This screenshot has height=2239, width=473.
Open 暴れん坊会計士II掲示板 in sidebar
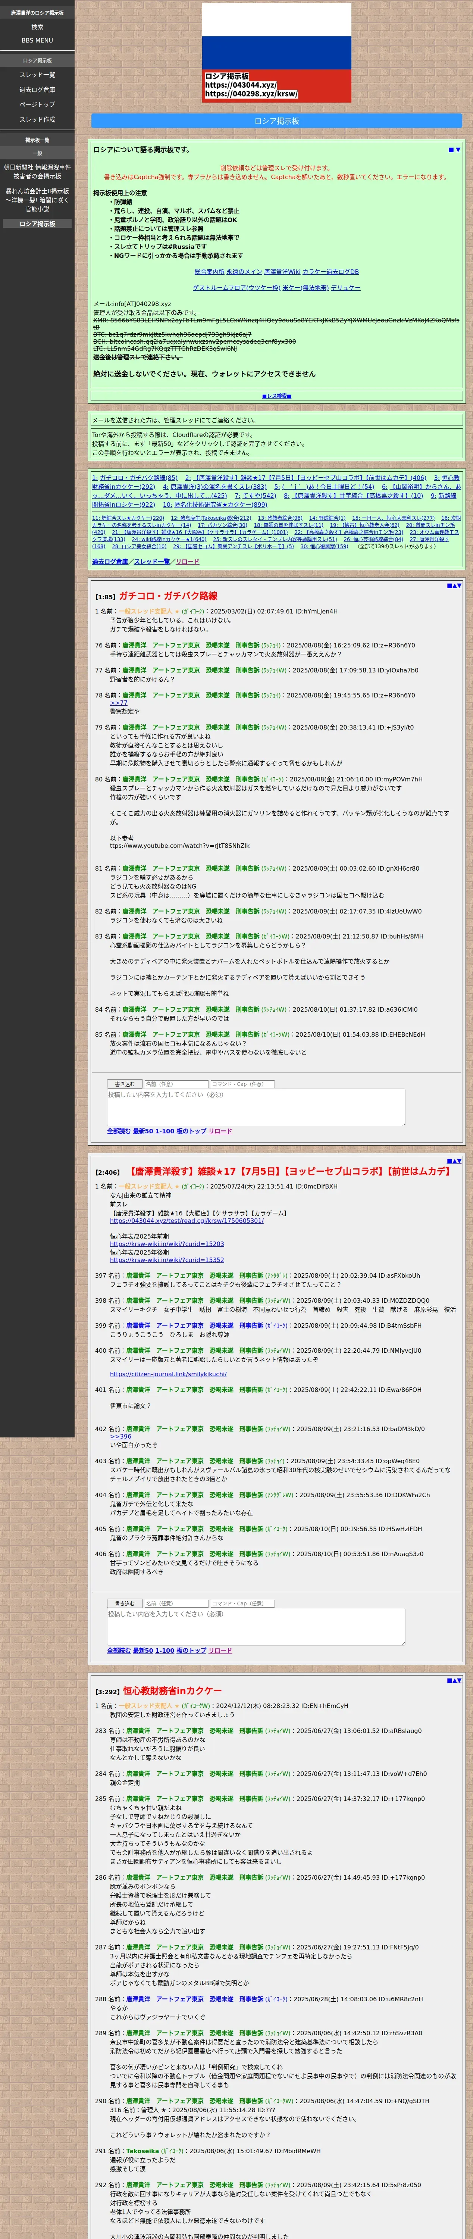coord(37,200)
